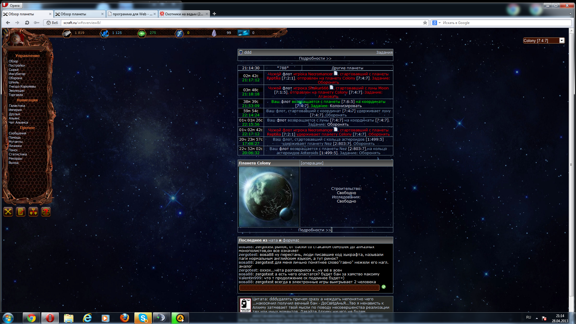576x324 pixels.
Task: Reload the page with refresh icon
Action: [x=27, y=23]
